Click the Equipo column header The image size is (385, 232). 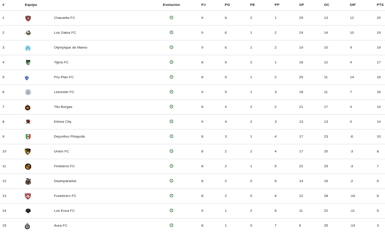(x=31, y=4)
